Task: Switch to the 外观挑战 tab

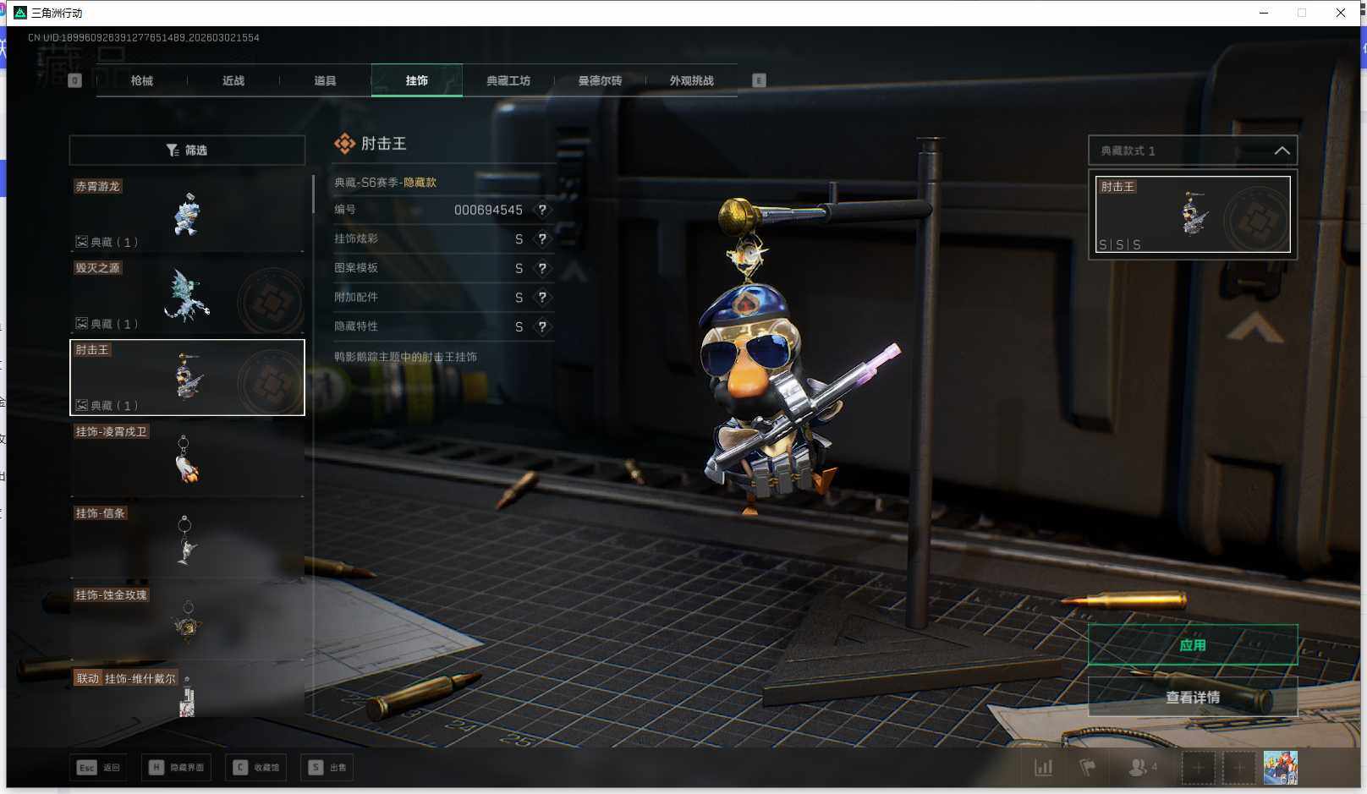Action: pos(691,81)
